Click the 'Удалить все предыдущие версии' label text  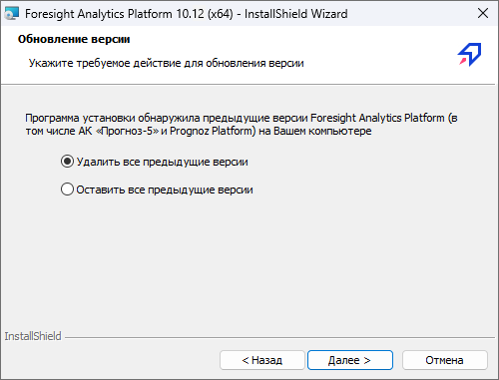pyautogui.click(x=163, y=162)
